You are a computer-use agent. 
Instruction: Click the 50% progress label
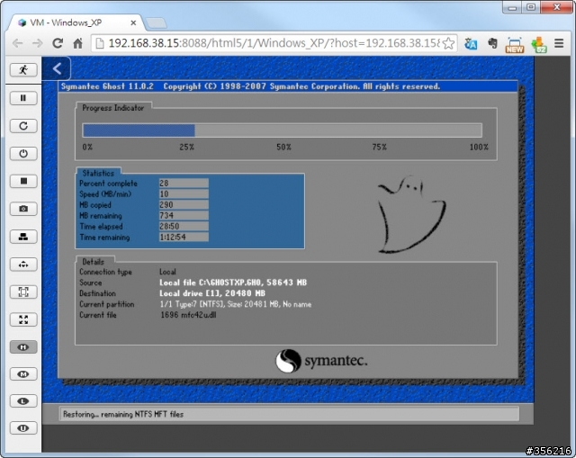click(x=284, y=147)
